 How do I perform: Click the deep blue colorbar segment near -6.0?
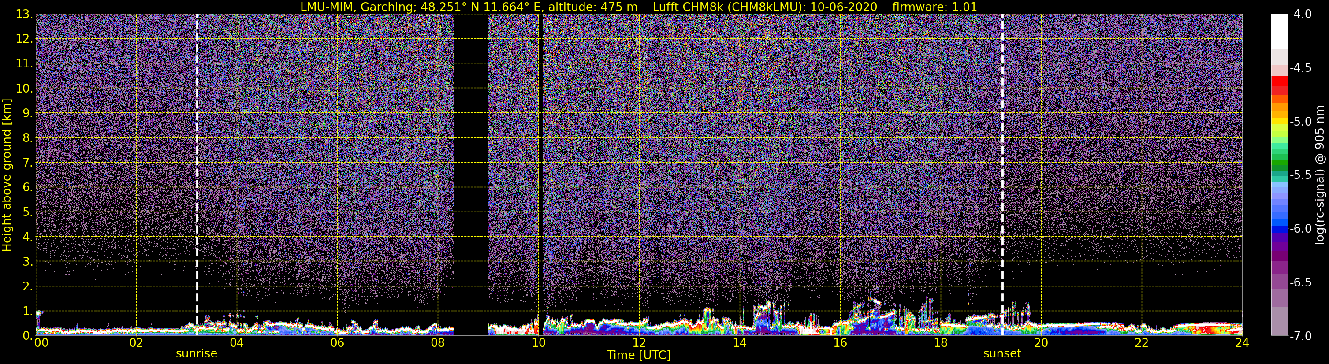pyautogui.click(x=1279, y=230)
